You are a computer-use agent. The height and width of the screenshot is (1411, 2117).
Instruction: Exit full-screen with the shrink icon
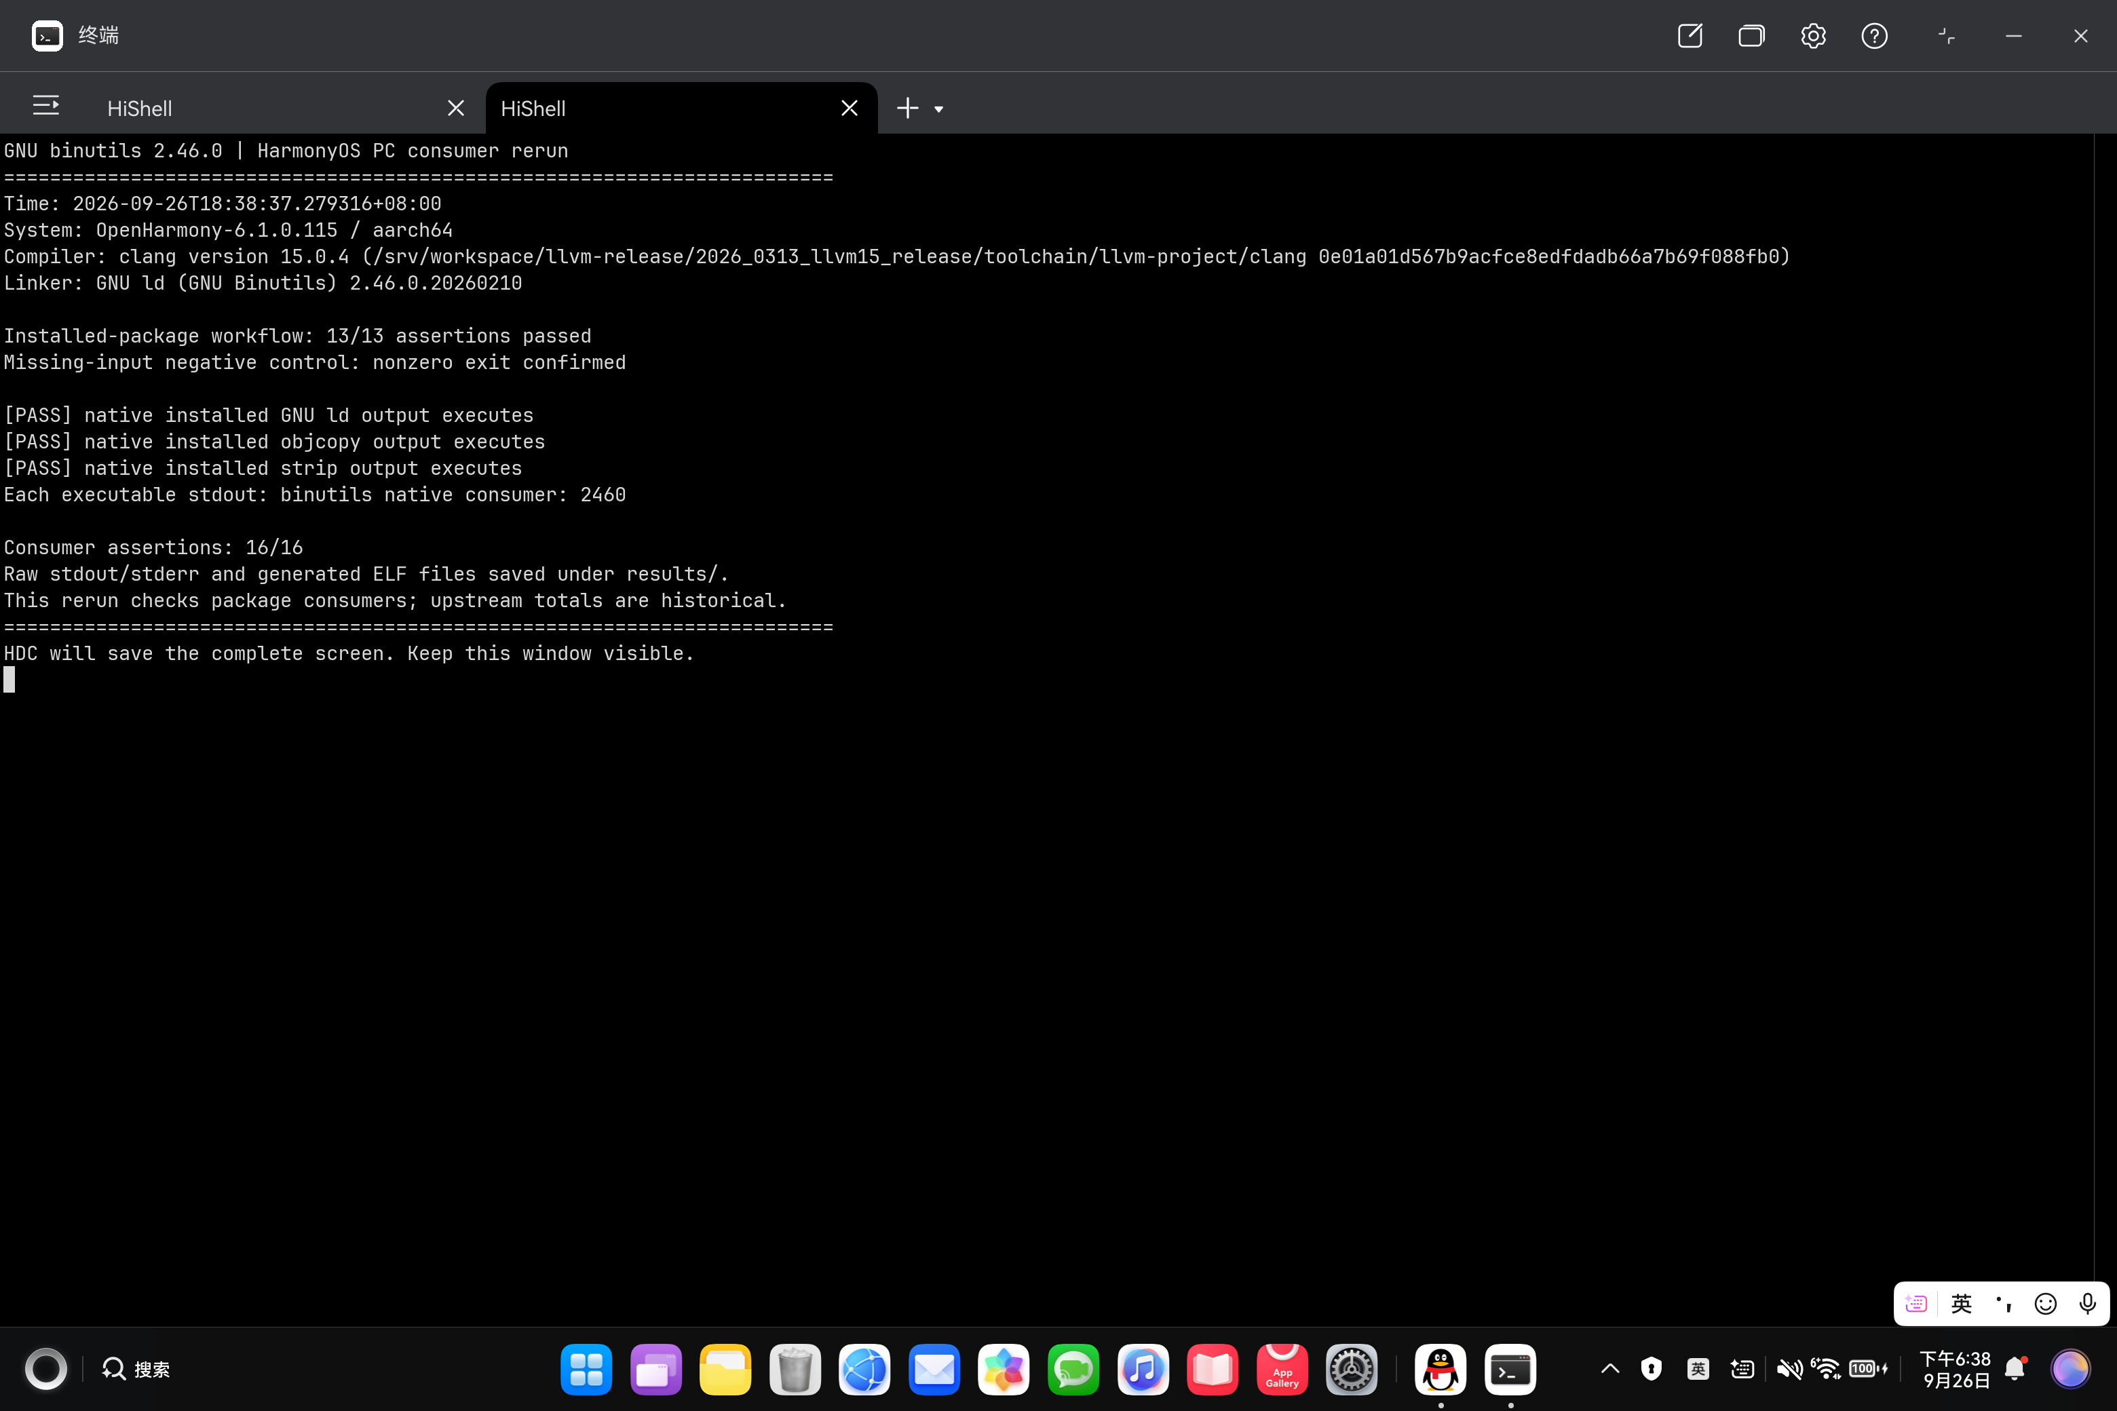[1946, 36]
